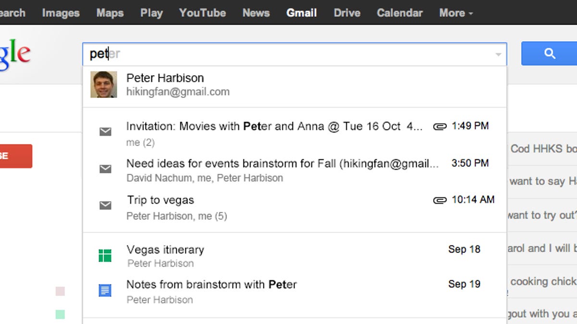The image size is (577, 324).
Task: Open the 'Trip to vegas' email result
Action: coord(161,200)
